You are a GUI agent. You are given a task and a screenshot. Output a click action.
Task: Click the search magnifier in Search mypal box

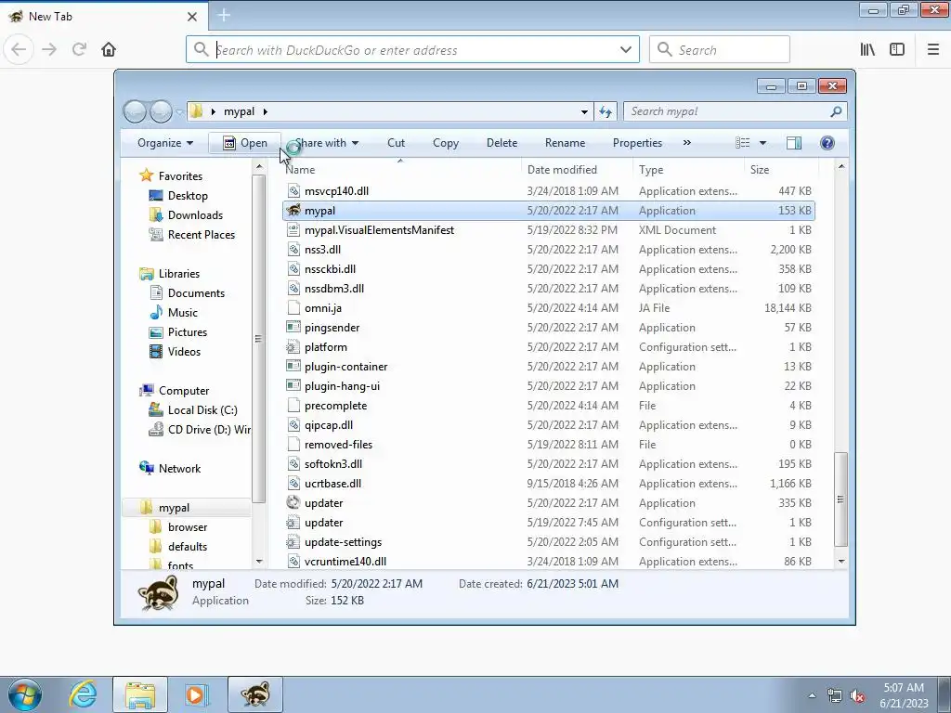tap(836, 111)
